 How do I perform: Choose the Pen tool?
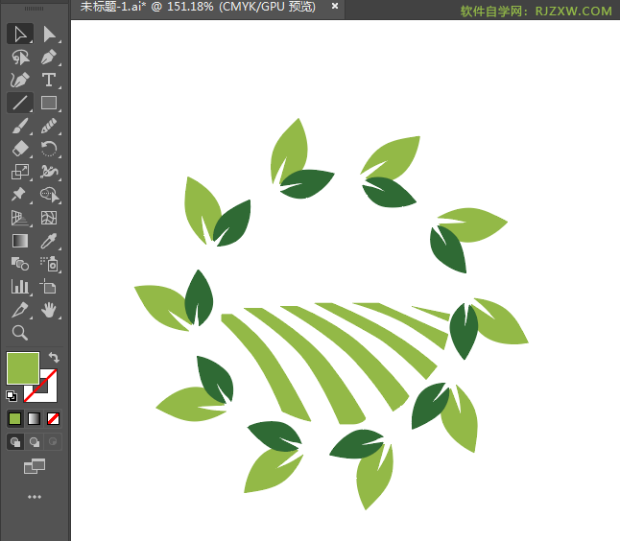click(49, 57)
